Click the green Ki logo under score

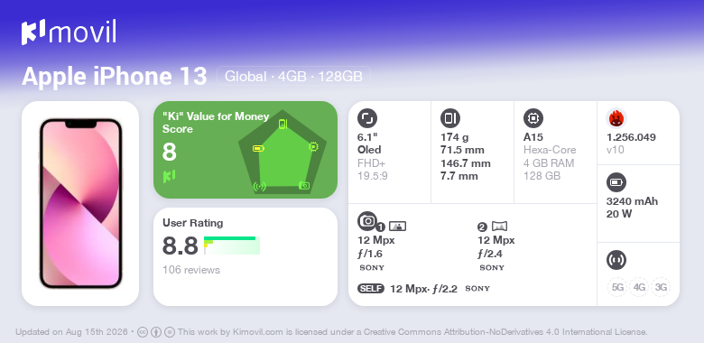(x=169, y=176)
